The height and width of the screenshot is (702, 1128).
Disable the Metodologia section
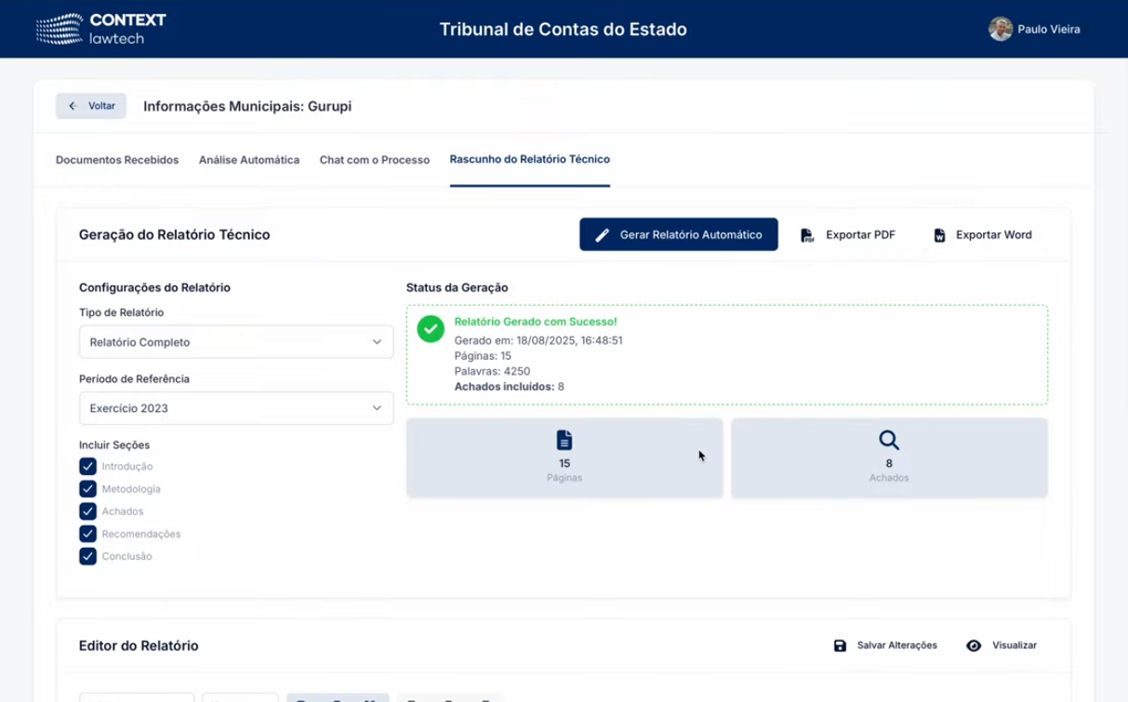pyautogui.click(x=87, y=488)
